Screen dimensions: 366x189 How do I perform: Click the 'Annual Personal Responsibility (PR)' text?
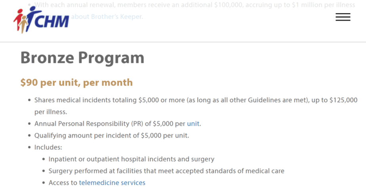89,123
